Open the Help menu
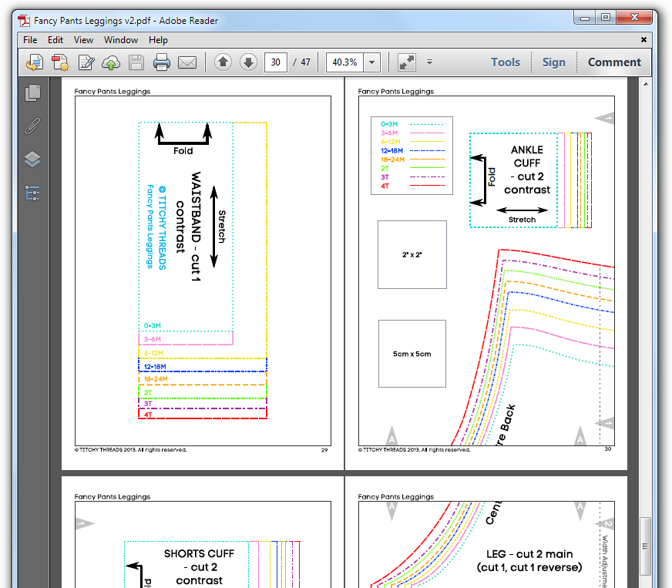The width and height of the screenshot is (672, 588). [158, 40]
